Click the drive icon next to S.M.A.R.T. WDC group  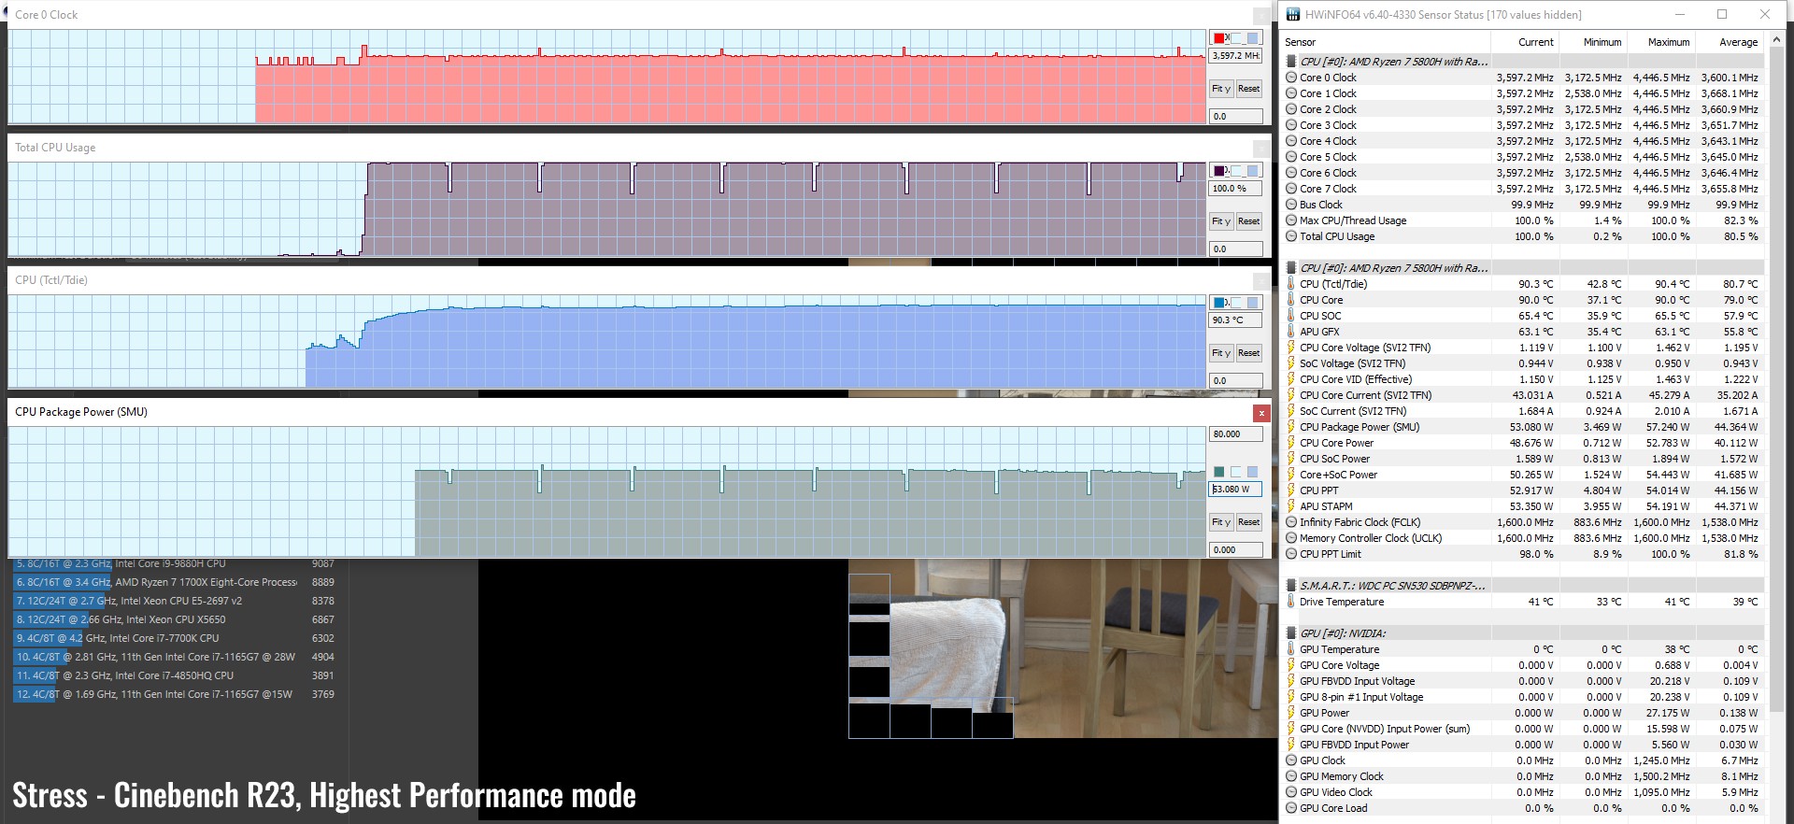1291,586
